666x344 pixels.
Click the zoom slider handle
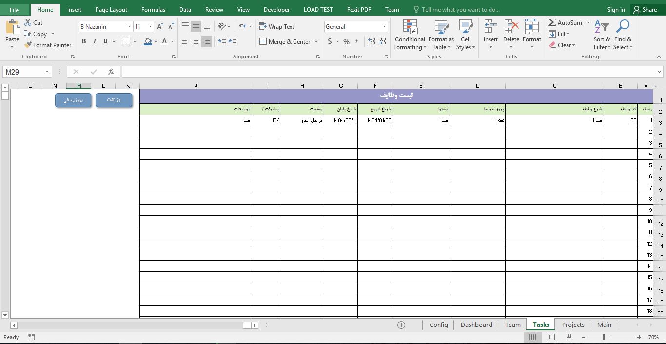[604, 337]
